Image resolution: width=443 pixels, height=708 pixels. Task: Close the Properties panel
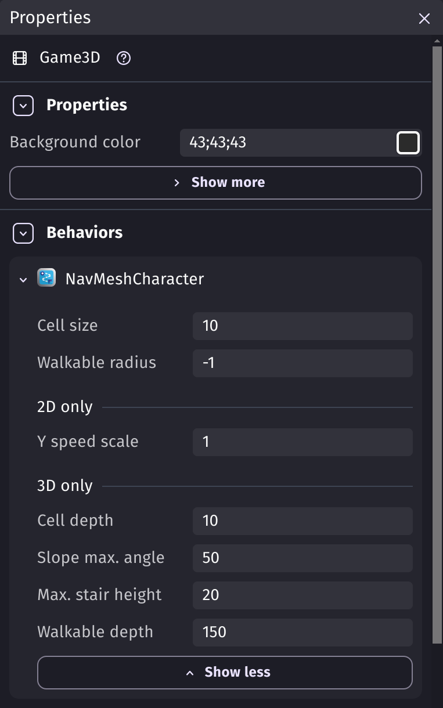coord(424,19)
